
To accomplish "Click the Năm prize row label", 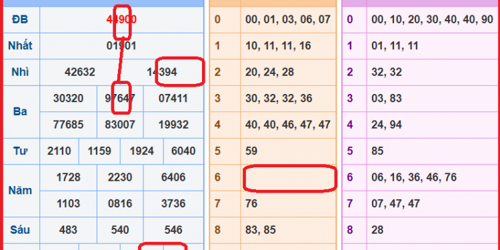I will (x=20, y=191).
